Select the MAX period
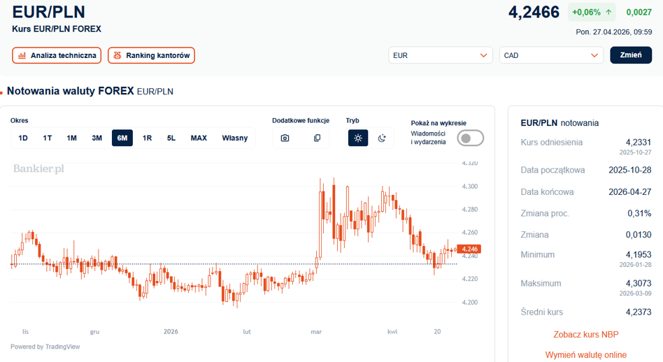Screen dimensions: 663x362 coord(199,138)
